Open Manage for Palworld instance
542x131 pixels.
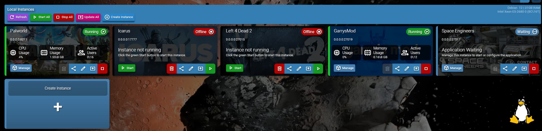(x=21, y=68)
